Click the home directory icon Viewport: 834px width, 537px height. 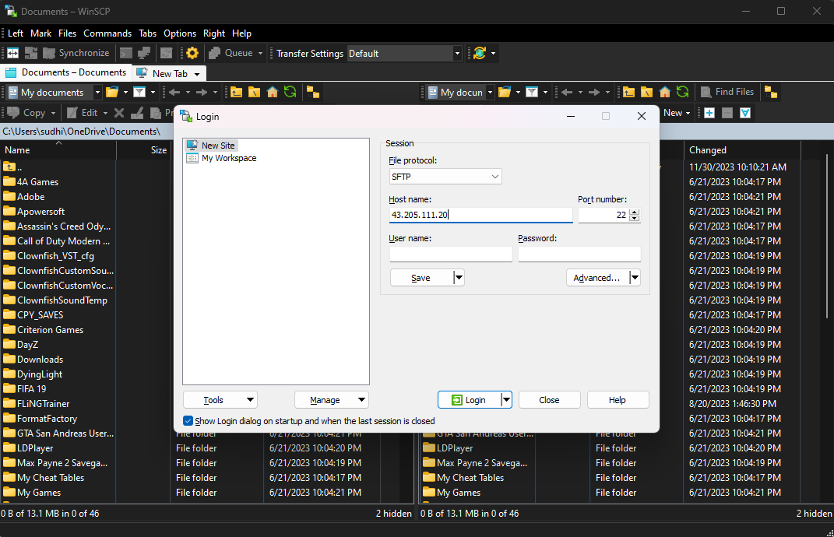pyautogui.click(x=663, y=92)
